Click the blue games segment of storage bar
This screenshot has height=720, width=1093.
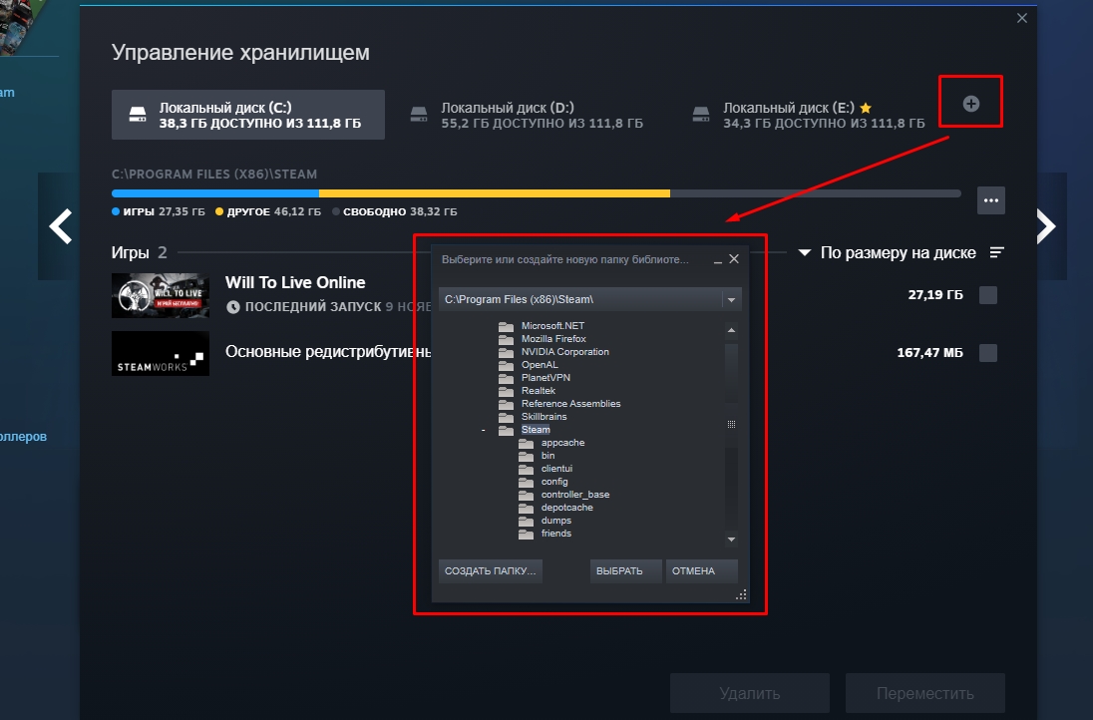pyautogui.click(x=215, y=193)
